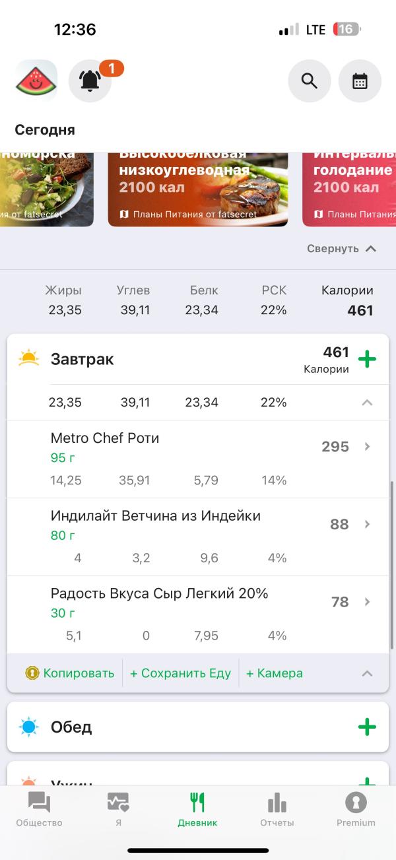The width and height of the screenshot is (396, 860).
Task: Add food to Завтрак with plus icon
Action: coord(367,359)
